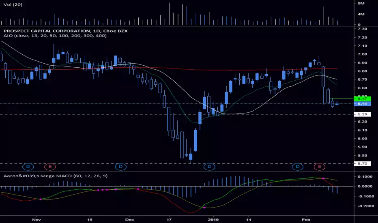Select the 5.70 horizontal line price label

(362, 163)
